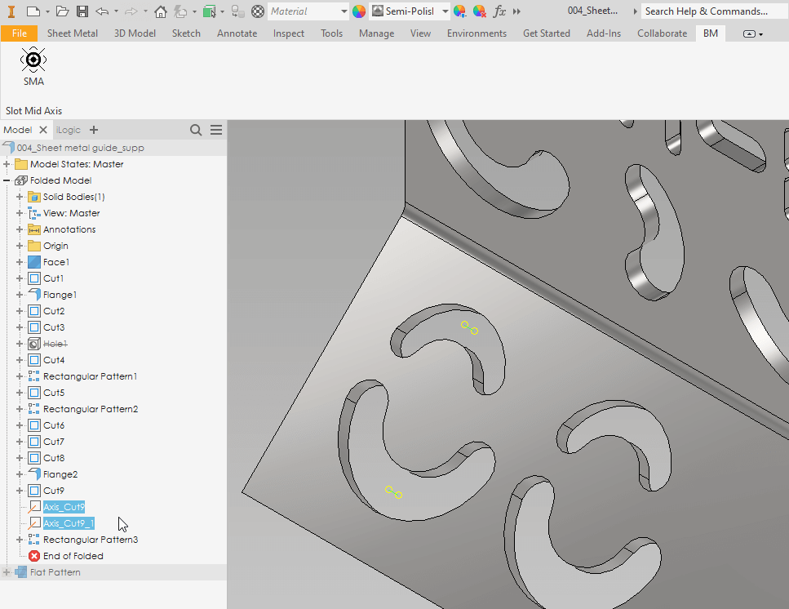Open the browser panel hamburger menu

pyautogui.click(x=216, y=130)
